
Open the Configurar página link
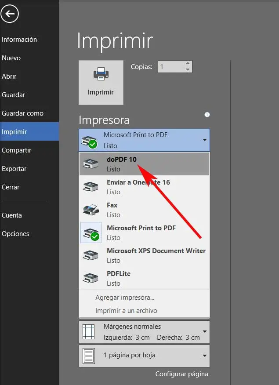(x=181, y=374)
